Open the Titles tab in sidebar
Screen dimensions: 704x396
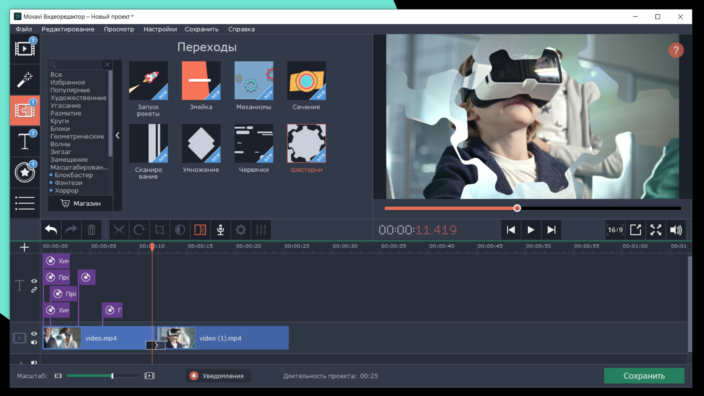25,141
